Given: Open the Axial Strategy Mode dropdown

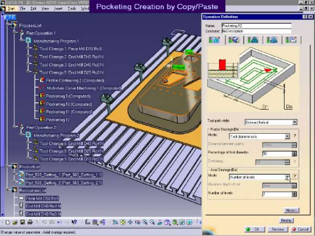Looking at the screenshot, I should (287, 177).
